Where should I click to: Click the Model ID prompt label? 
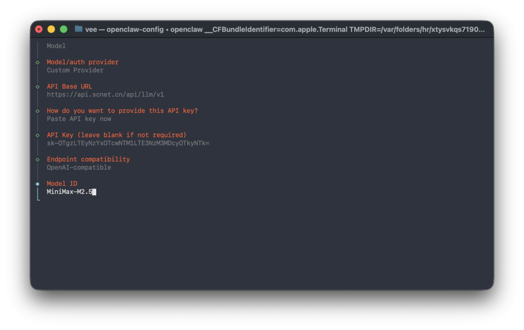click(x=62, y=183)
